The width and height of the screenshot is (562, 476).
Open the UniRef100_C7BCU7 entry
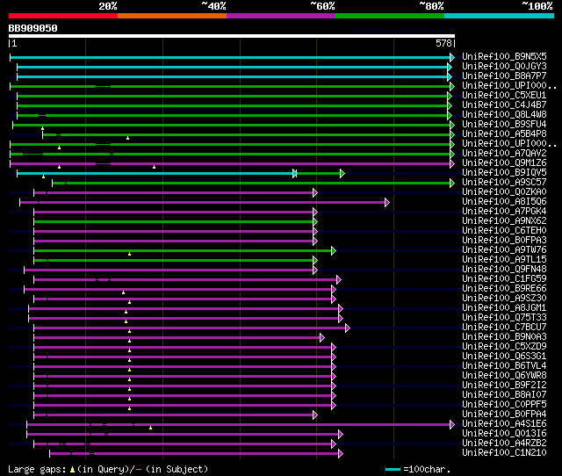[x=504, y=328]
